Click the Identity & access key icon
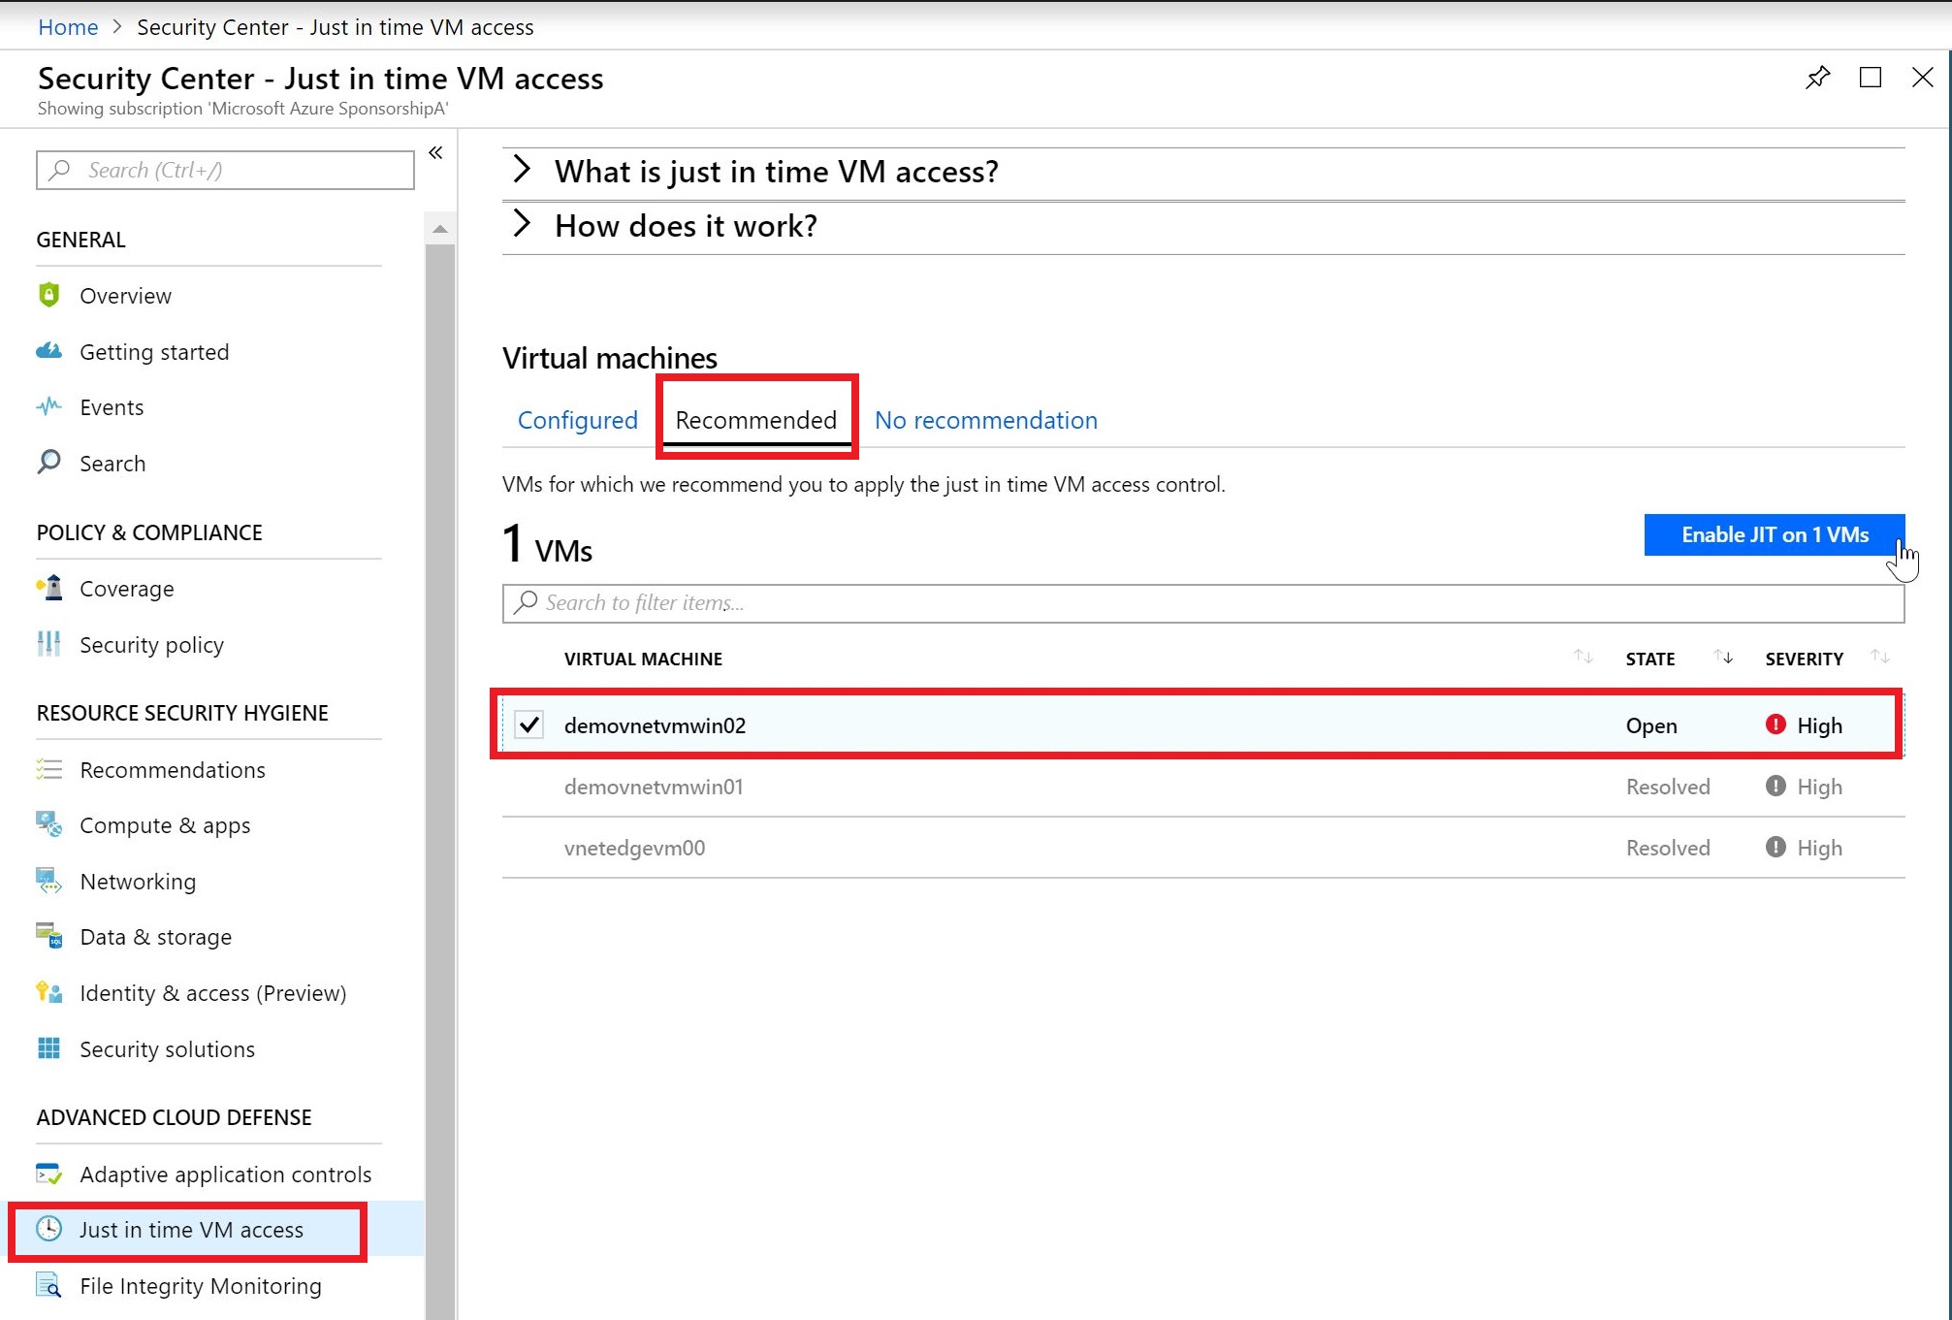This screenshot has width=1952, height=1320. click(48, 992)
